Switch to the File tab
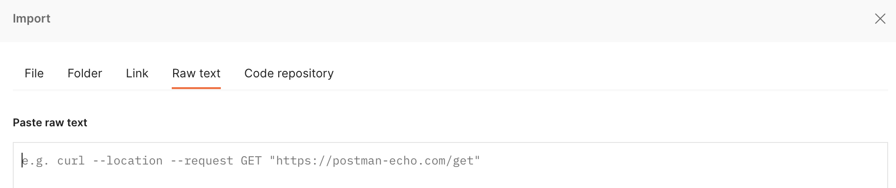This screenshot has height=188, width=896. 34,73
